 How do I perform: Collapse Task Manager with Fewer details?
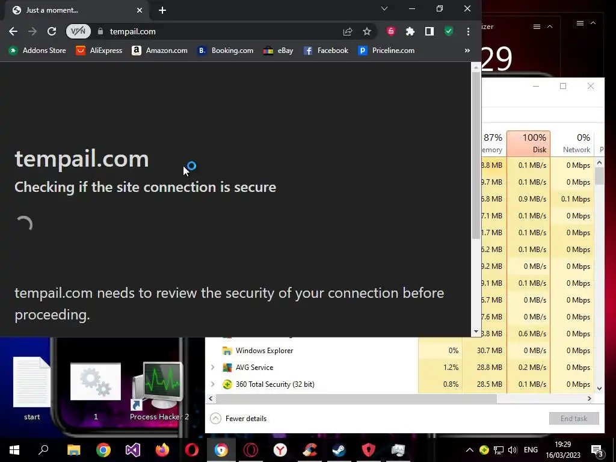[x=238, y=419]
